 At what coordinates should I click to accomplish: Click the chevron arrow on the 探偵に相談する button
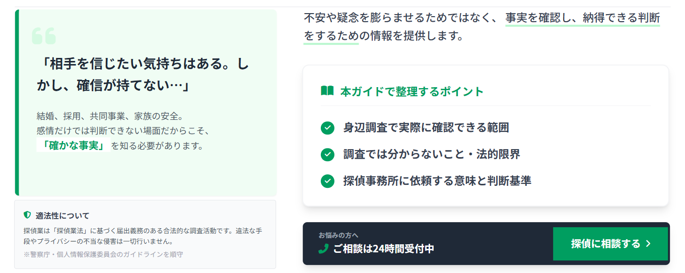648,244
